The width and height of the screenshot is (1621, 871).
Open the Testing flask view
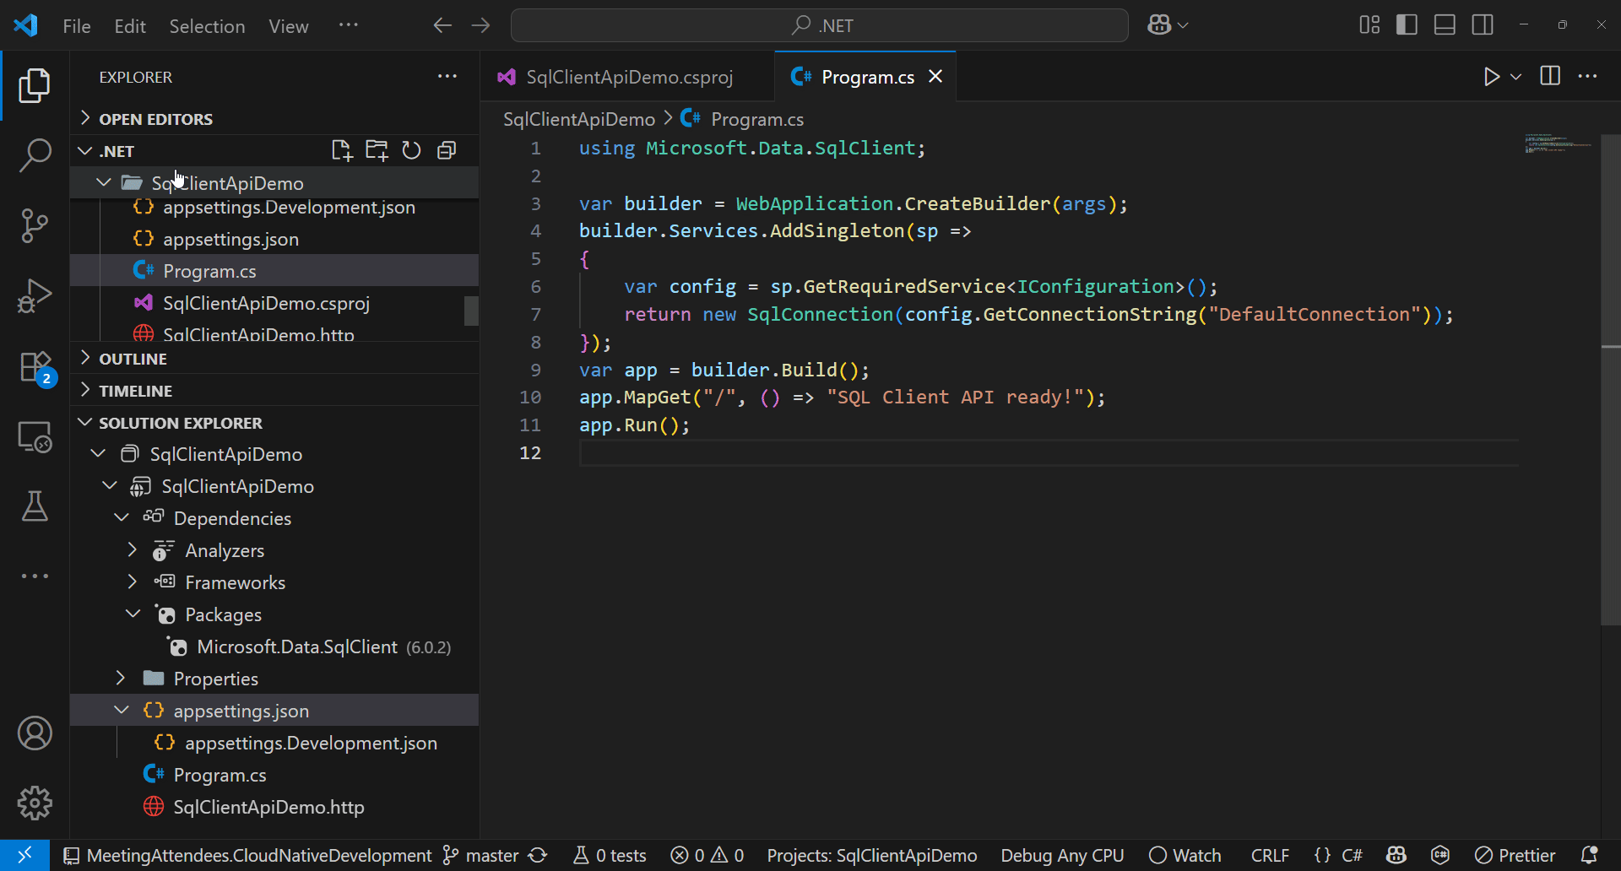(35, 506)
